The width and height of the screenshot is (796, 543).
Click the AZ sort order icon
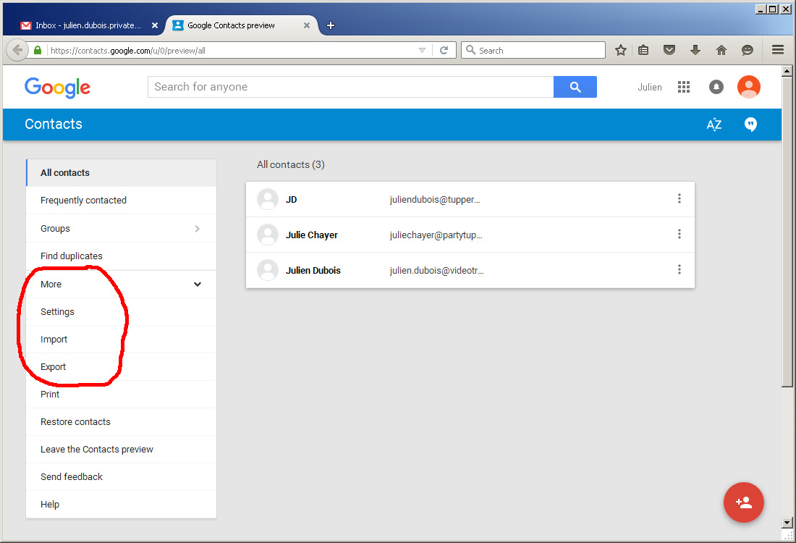point(714,125)
